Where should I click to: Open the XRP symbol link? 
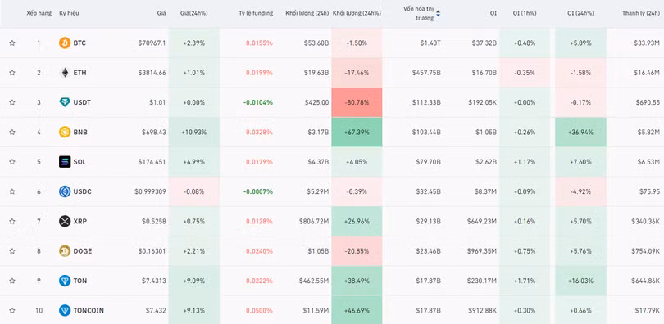tap(80, 222)
